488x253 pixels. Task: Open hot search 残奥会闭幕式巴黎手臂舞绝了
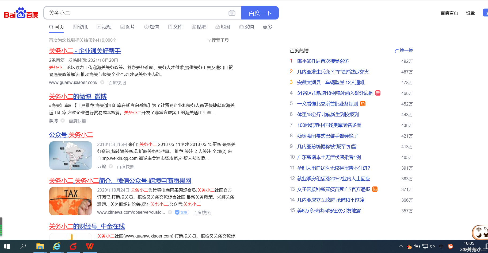pos(328,136)
